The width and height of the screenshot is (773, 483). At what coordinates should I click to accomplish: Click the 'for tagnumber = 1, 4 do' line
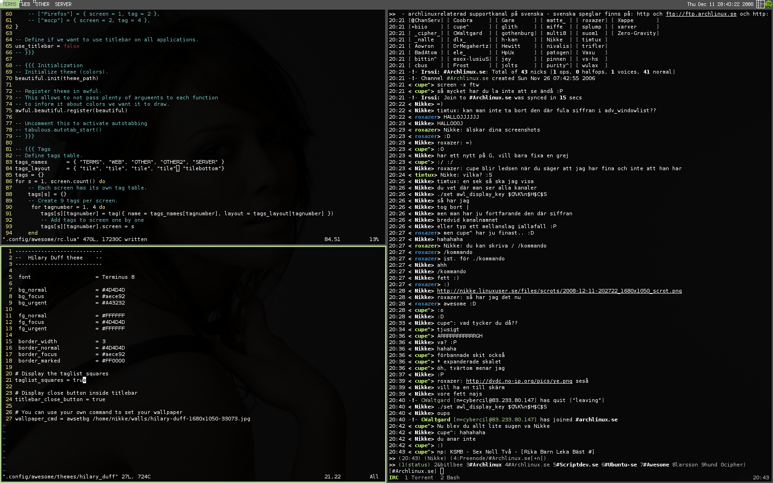click(x=68, y=207)
